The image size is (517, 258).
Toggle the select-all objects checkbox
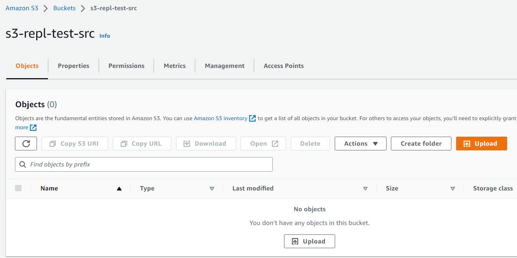pyautogui.click(x=18, y=188)
